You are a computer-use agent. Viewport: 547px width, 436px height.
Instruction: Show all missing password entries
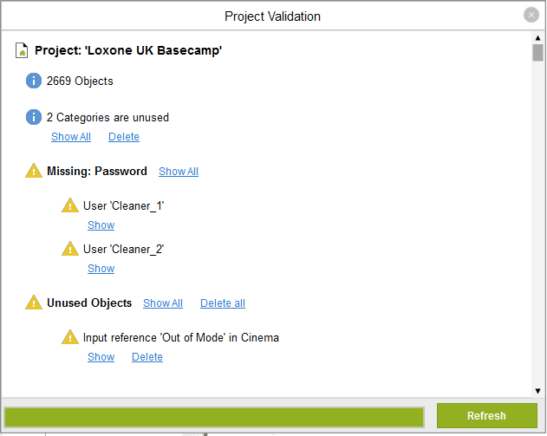(179, 172)
